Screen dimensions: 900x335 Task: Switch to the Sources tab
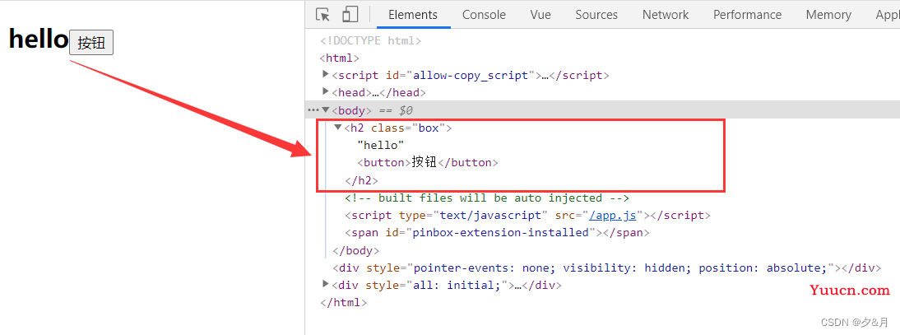coord(596,15)
